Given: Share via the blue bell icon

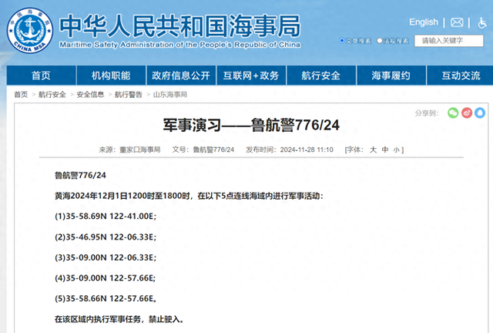Looking at the screenshot, I should (x=480, y=113).
